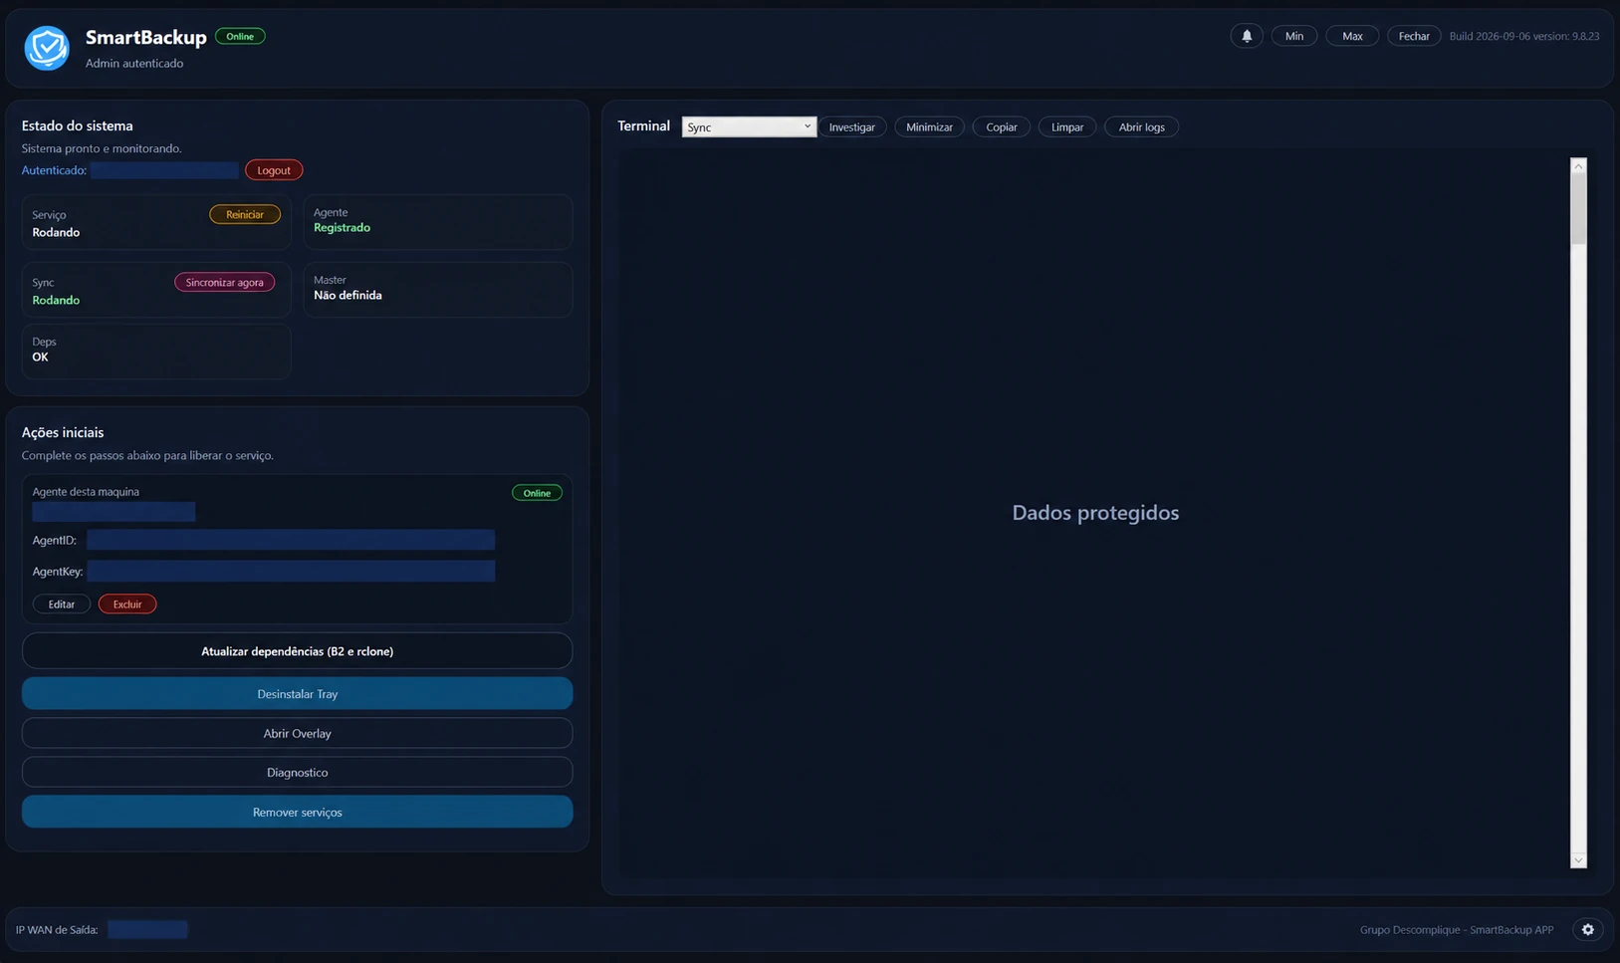Screen dimensions: 1620x963
Task: Copy terminal output with Copiar
Action: tap(1002, 127)
